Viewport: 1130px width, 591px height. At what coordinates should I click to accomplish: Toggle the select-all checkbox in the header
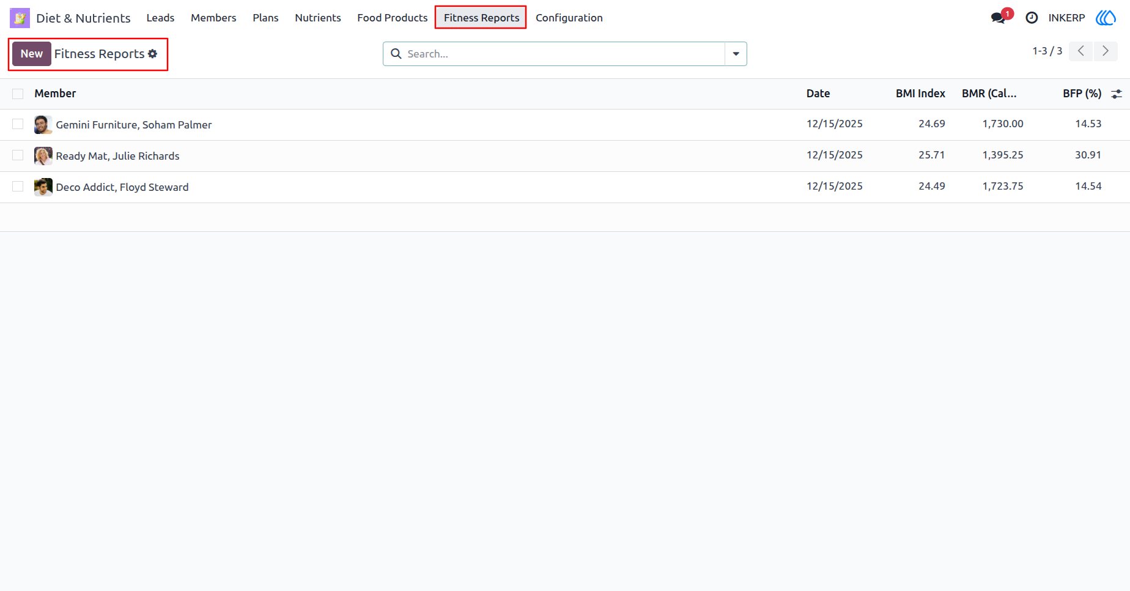(x=18, y=94)
